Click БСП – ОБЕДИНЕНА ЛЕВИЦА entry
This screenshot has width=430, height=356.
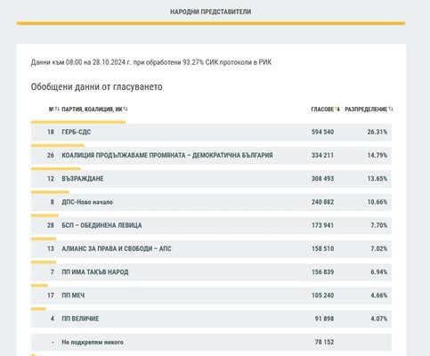pyautogui.click(x=211, y=225)
